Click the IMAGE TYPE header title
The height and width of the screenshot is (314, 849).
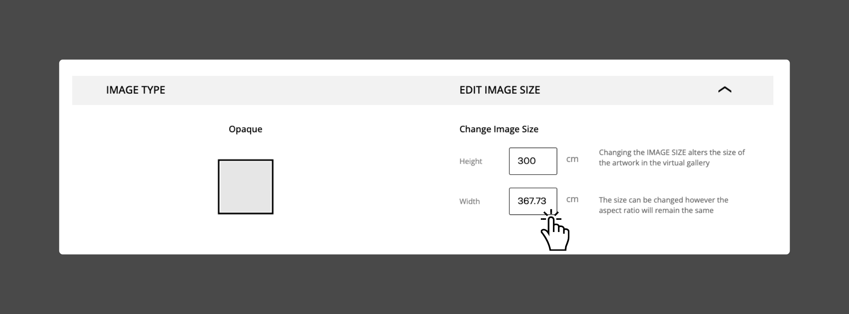136,90
